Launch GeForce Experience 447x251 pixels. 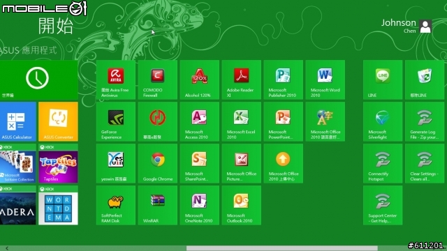pyautogui.click(x=116, y=121)
